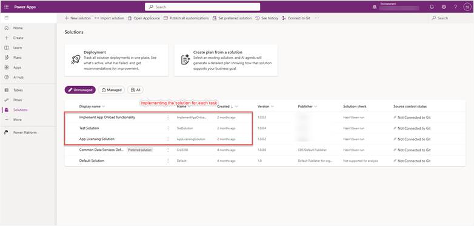This screenshot has width=474, height=226.
Task: Click CDS Default Publisher cell
Action: click(x=312, y=150)
